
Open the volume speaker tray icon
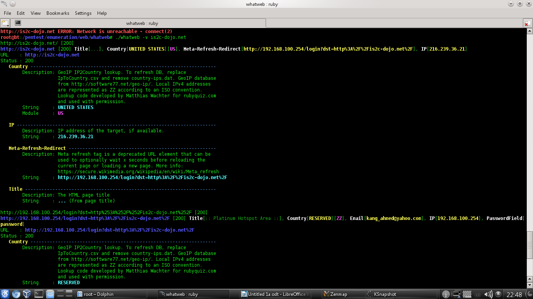pyautogui.click(x=488, y=294)
